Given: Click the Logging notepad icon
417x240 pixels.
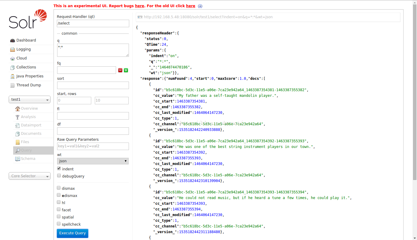Looking at the screenshot, I should (x=13, y=50).
